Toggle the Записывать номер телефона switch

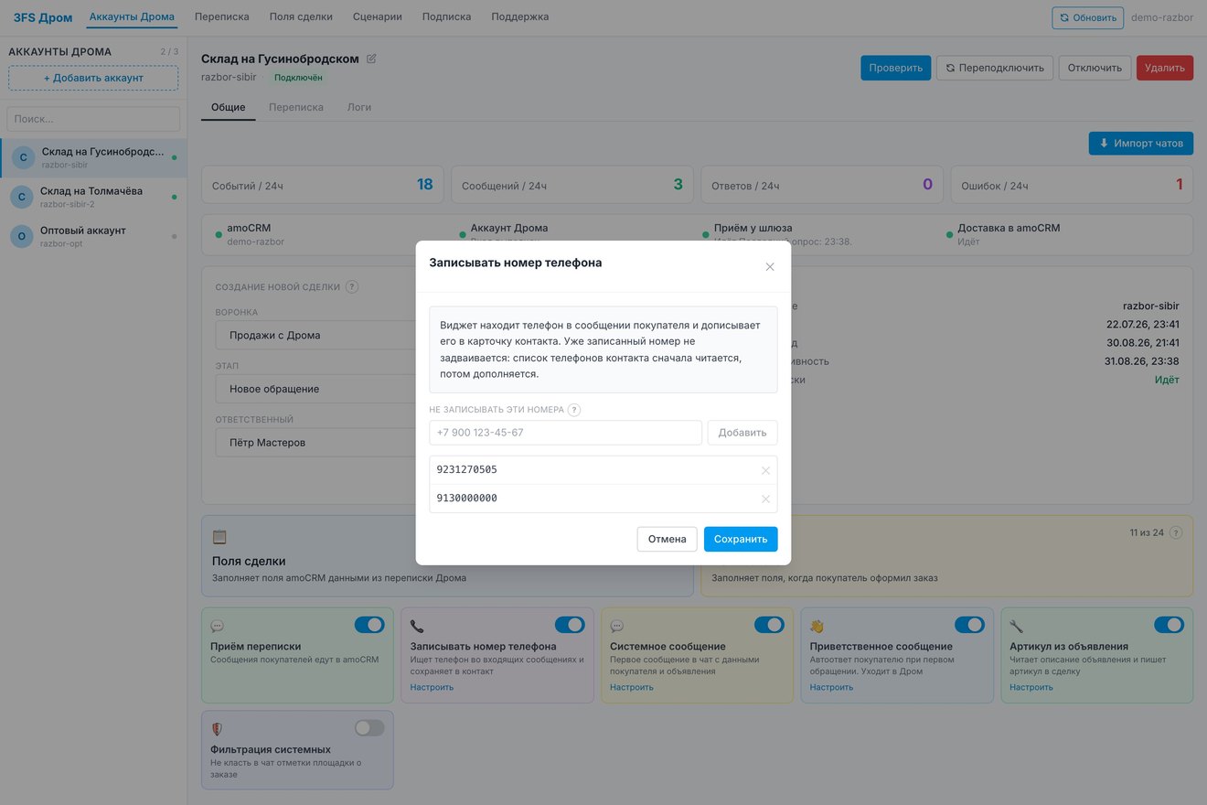click(570, 625)
